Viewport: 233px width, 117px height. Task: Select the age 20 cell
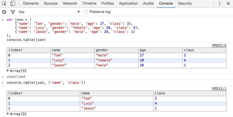tap(160, 60)
